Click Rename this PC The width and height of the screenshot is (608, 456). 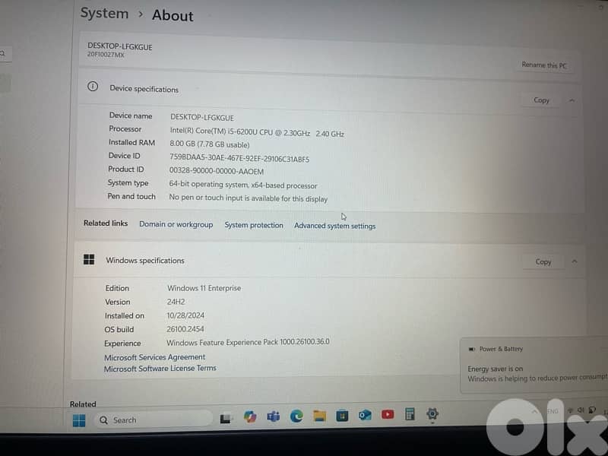point(543,65)
